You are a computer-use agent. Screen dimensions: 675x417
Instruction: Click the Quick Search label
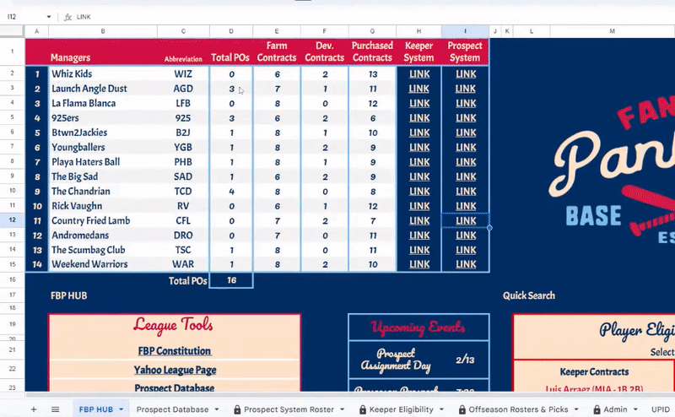(529, 295)
